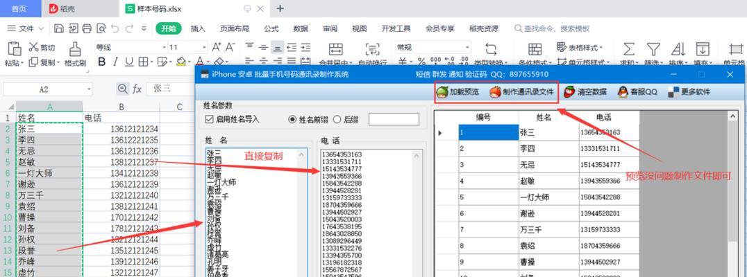Image resolution: width=747 pixels, height=277 pixels.
Task: Click the 加载预览 button in dialog
Action: pos(458,91)
